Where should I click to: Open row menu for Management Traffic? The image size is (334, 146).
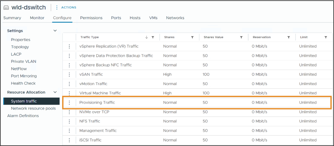[69, 131]
